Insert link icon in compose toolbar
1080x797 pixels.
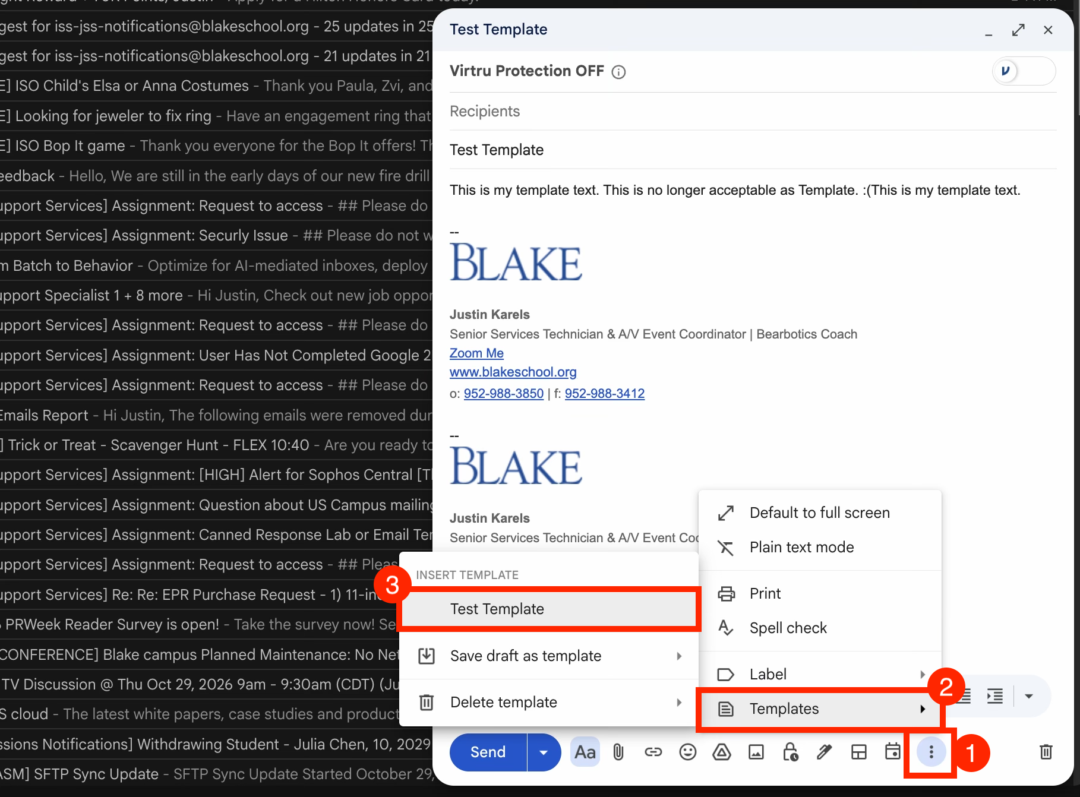tap(653, 752)
